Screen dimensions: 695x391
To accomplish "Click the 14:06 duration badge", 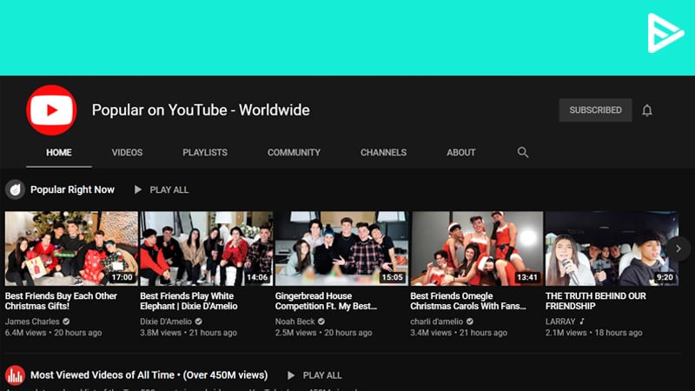I will [x=257, y=277].
